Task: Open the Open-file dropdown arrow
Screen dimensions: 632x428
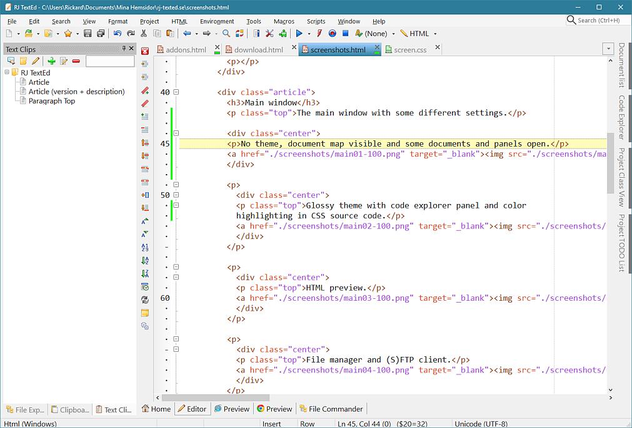Action: 38,34
